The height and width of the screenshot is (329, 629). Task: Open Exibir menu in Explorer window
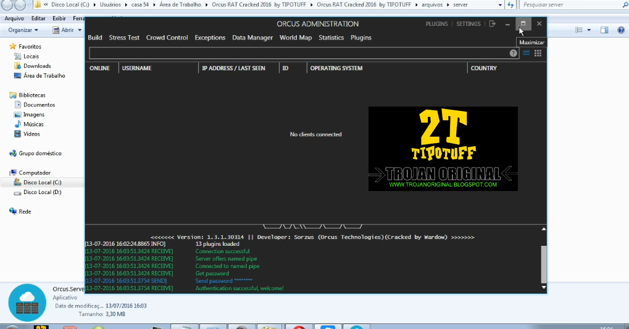click(59, 18)
